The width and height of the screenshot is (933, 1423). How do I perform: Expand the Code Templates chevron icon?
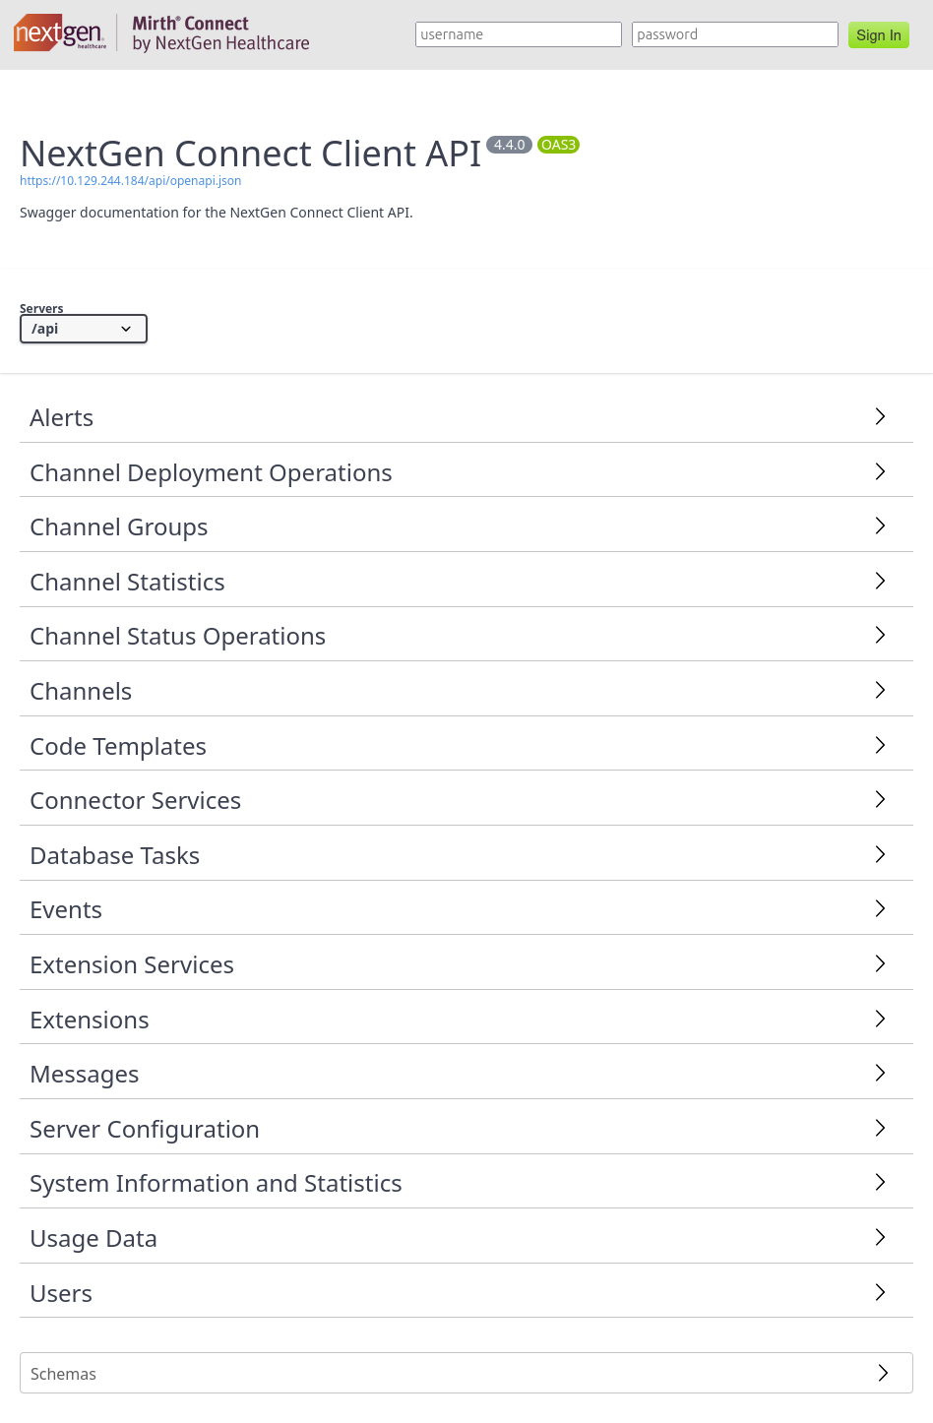(880, 745)
